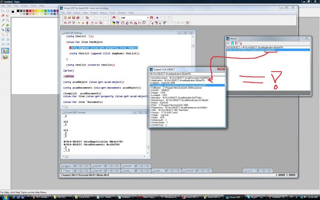Click the Find binoculars icon left of search box
Screen dimensions: 320x200
click(114, 18)
